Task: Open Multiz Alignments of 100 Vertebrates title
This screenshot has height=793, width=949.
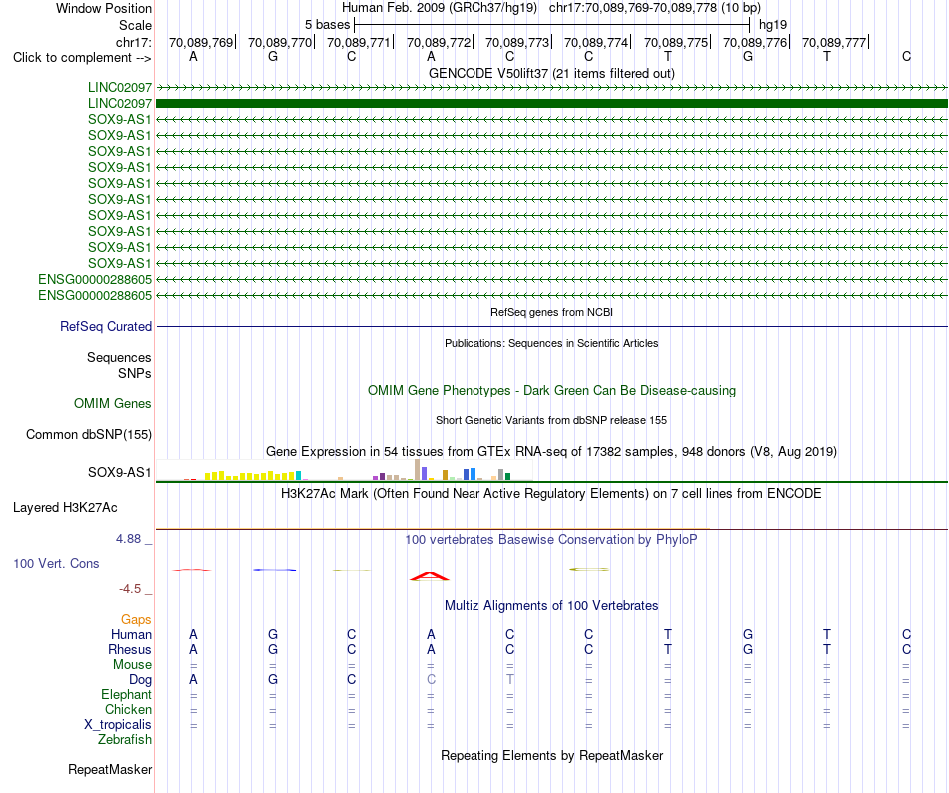Action: click(x=551, y=606)
